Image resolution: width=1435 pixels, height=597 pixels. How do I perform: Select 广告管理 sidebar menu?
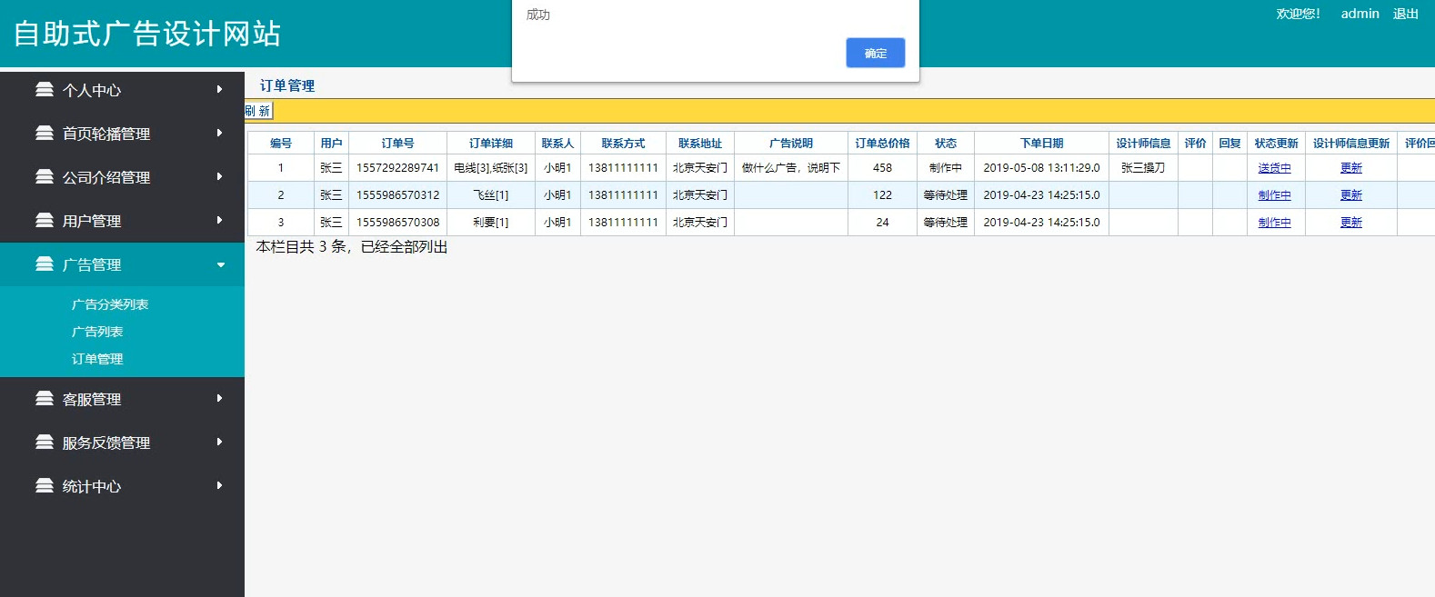click(x=122, y=264)
